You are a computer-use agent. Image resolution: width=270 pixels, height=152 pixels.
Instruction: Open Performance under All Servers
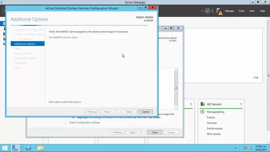[215, 128]
